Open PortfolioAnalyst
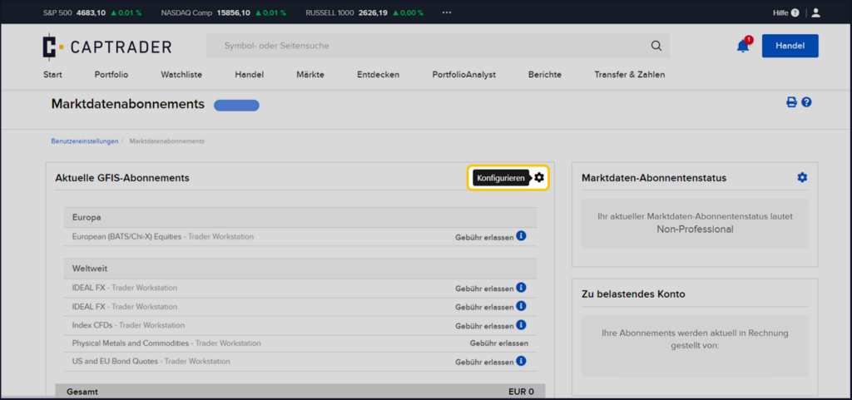 point(464,75)
